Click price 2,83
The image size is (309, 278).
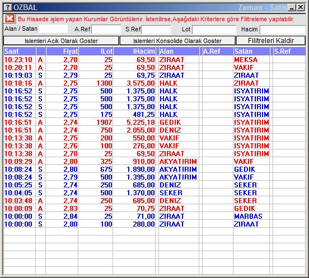[x=71, y=209]
